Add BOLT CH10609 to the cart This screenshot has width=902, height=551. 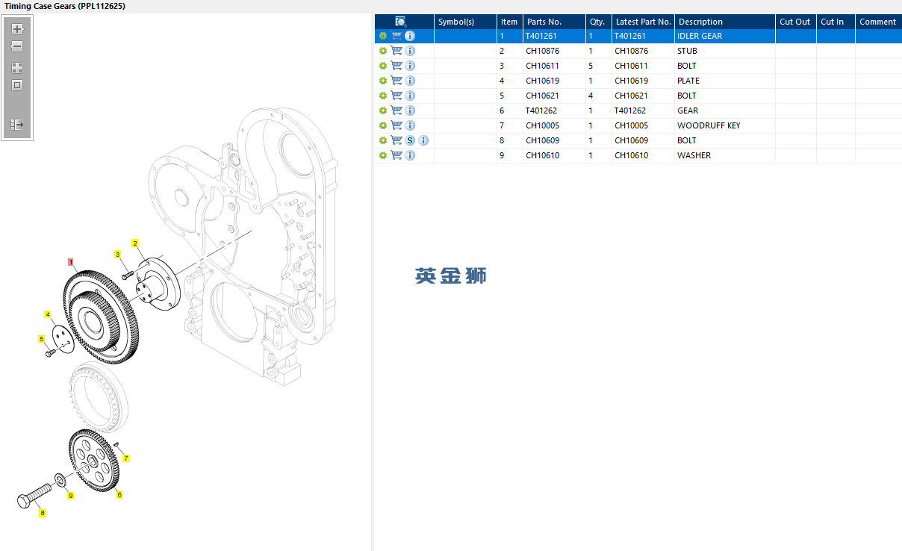tap(396, 140)
